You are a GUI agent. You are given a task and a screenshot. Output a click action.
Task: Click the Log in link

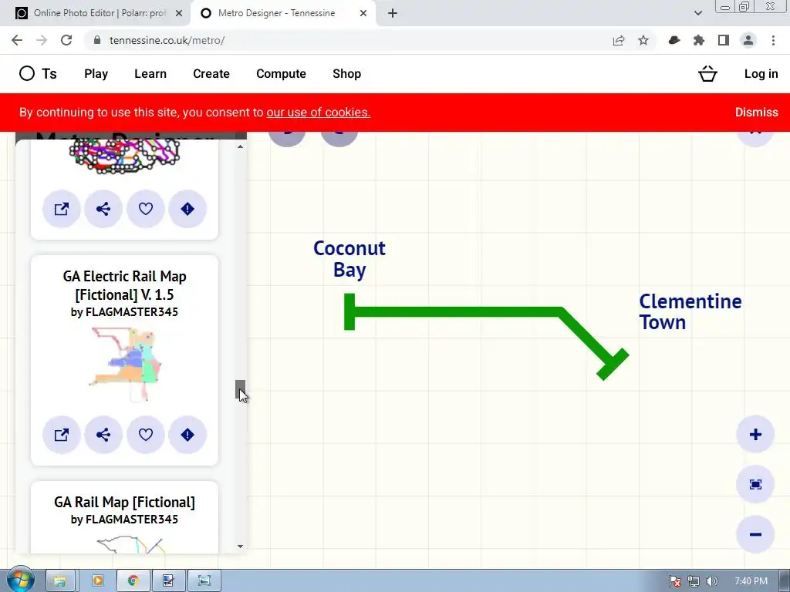[761, 73]
